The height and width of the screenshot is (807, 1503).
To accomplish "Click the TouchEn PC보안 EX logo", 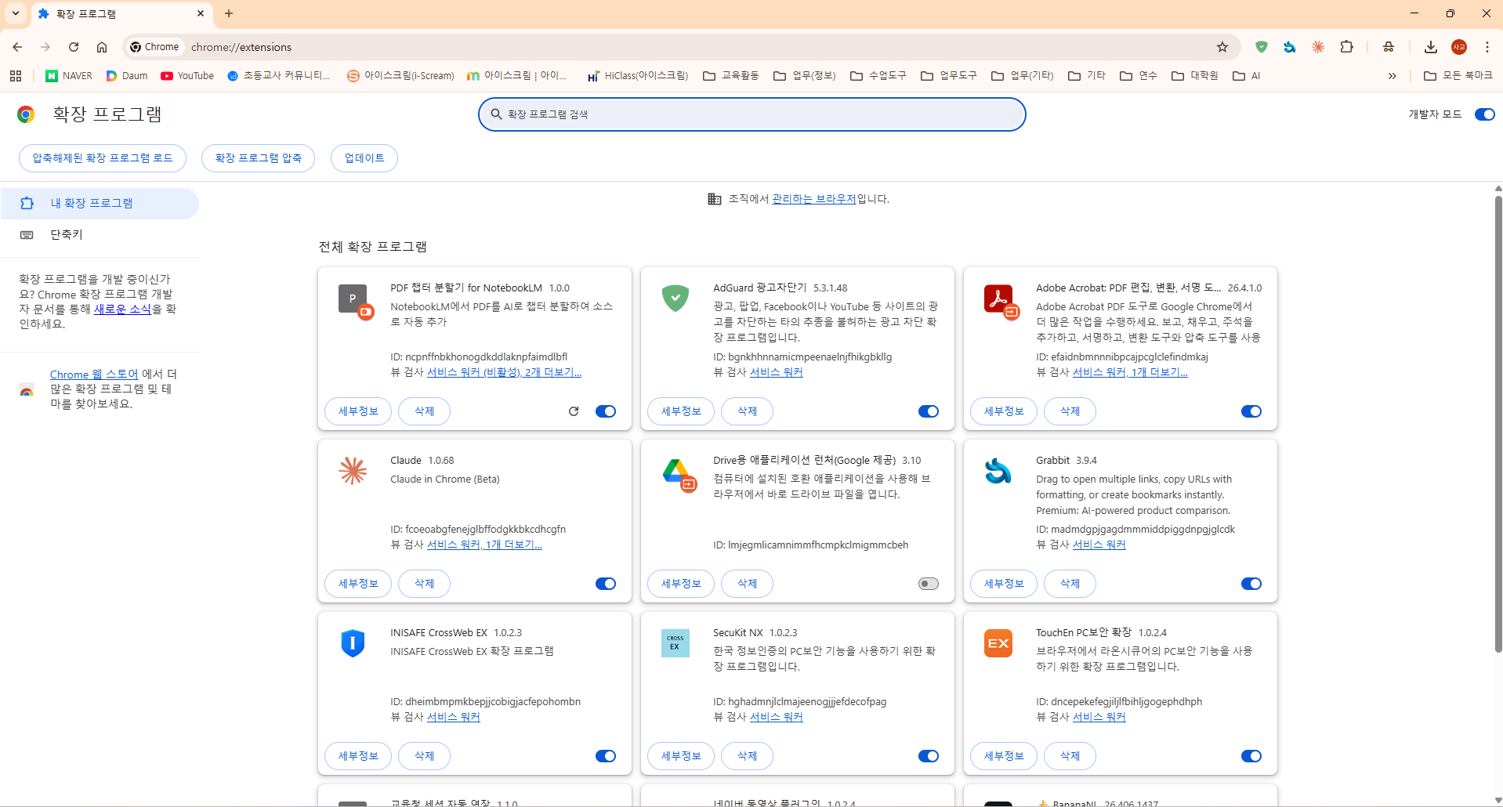I will point(998,643).
